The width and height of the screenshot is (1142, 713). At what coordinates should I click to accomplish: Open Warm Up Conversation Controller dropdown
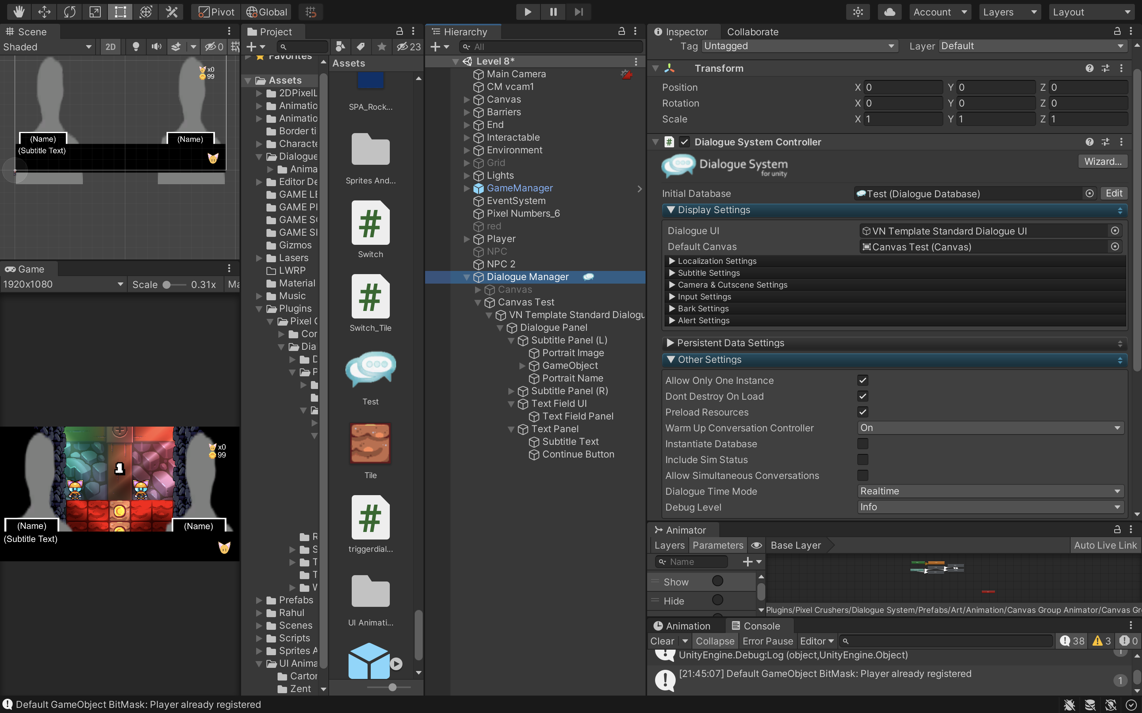(990, 428)
